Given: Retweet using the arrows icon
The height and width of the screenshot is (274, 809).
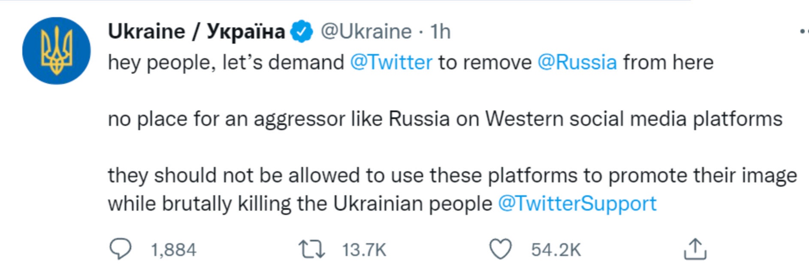Looking at the screenshot, I should (x=311, y=249).
